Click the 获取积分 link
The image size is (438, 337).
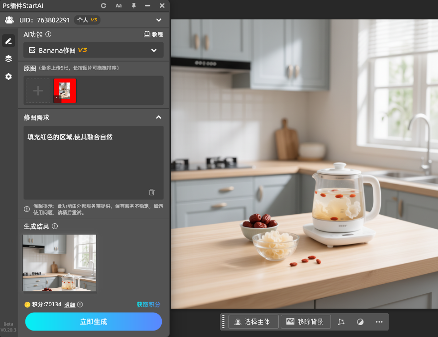pos(148,304)
